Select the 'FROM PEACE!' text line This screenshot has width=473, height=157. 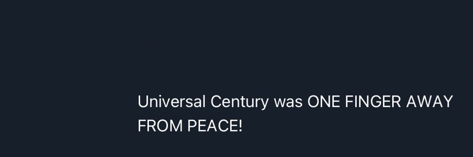point(190,126)
